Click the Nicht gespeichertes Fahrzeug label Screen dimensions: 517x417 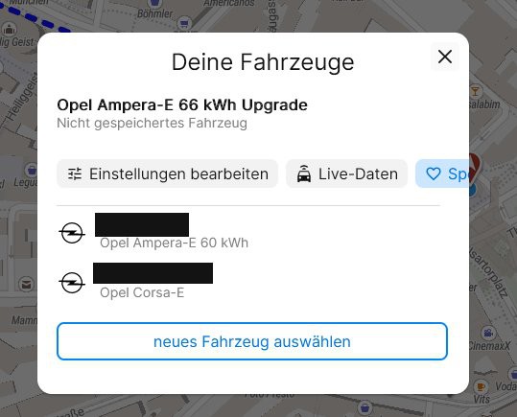152,123
